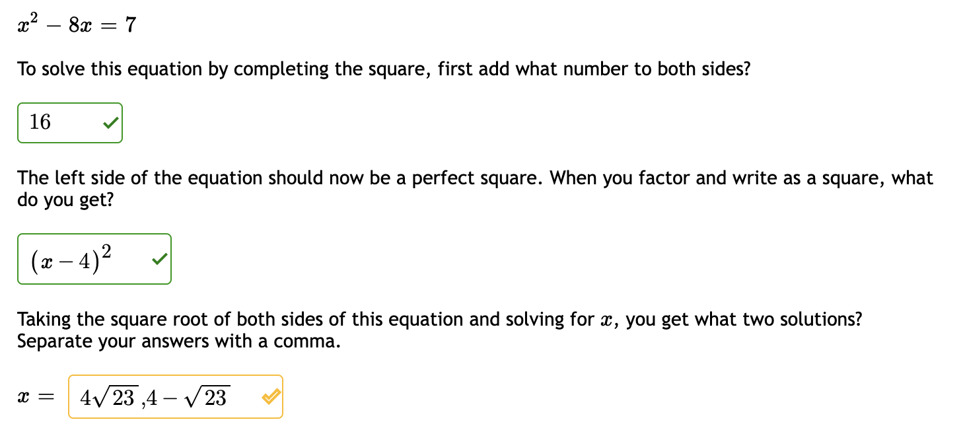Click the checkmark in the perfect square answer box
This screenshot has width=963, height=432.
[x=158, y=259]
